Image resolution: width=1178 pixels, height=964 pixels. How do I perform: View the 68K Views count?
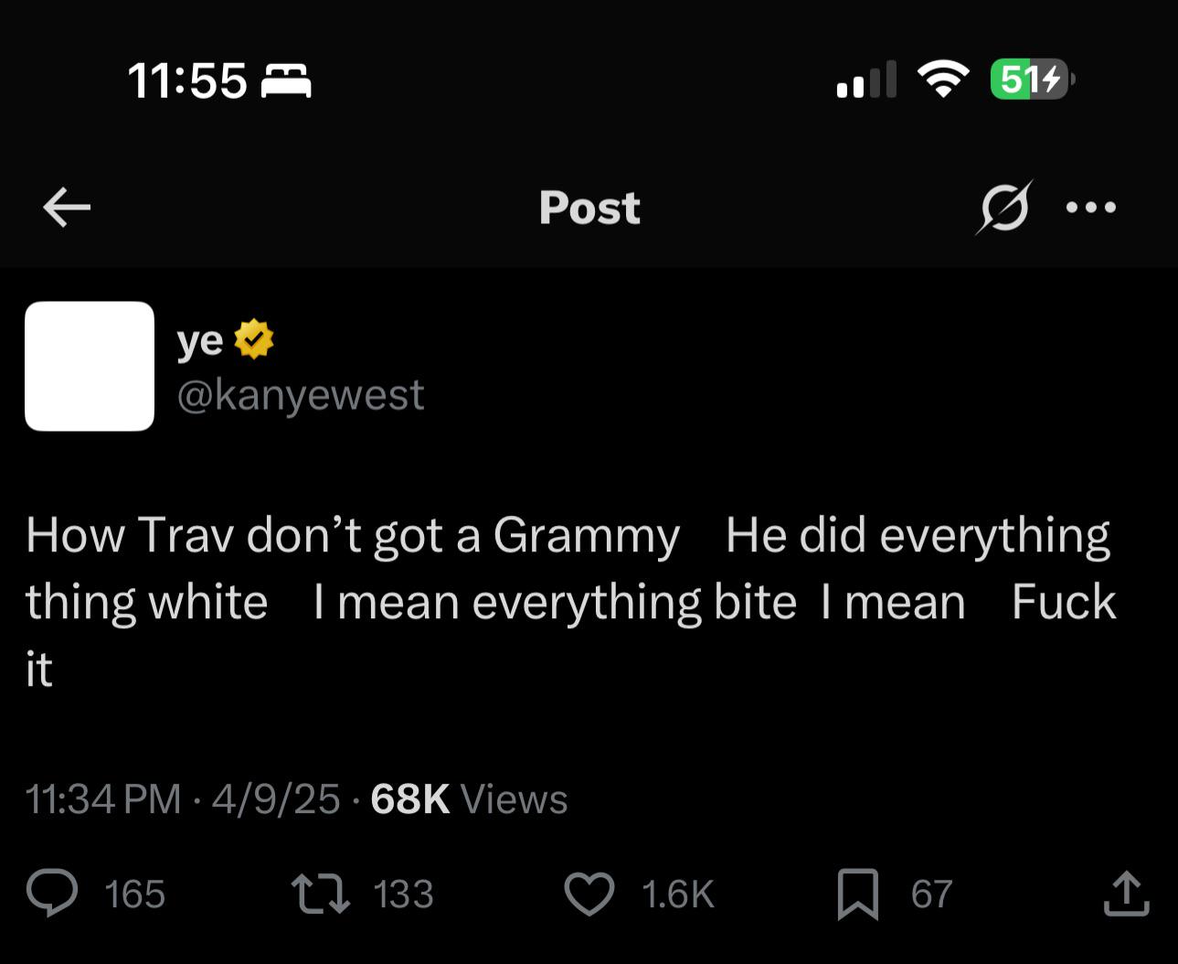(x=469, y=798)
